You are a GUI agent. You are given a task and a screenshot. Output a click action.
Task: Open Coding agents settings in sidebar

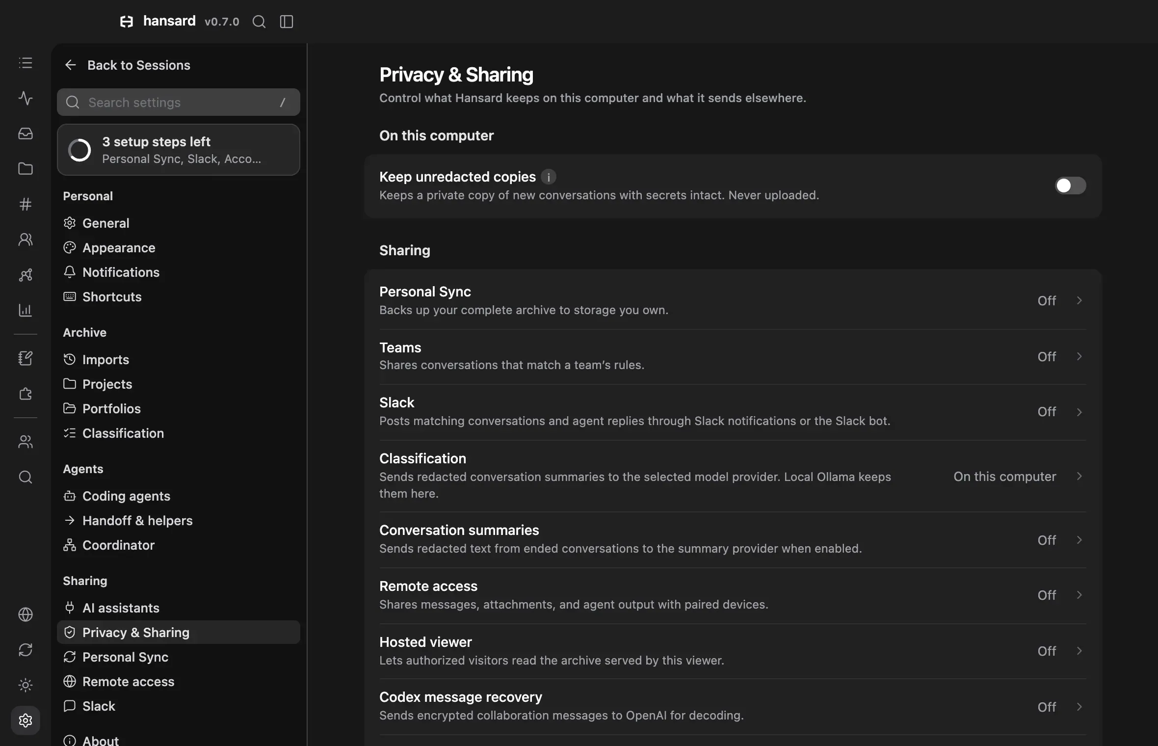click(x=179, y=496)
